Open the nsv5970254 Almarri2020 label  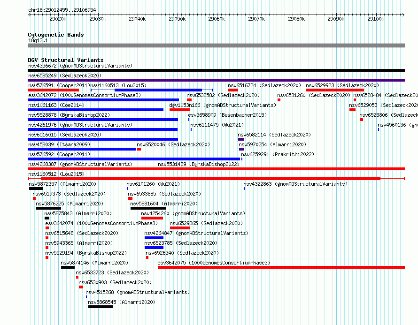tap(272, 144)
